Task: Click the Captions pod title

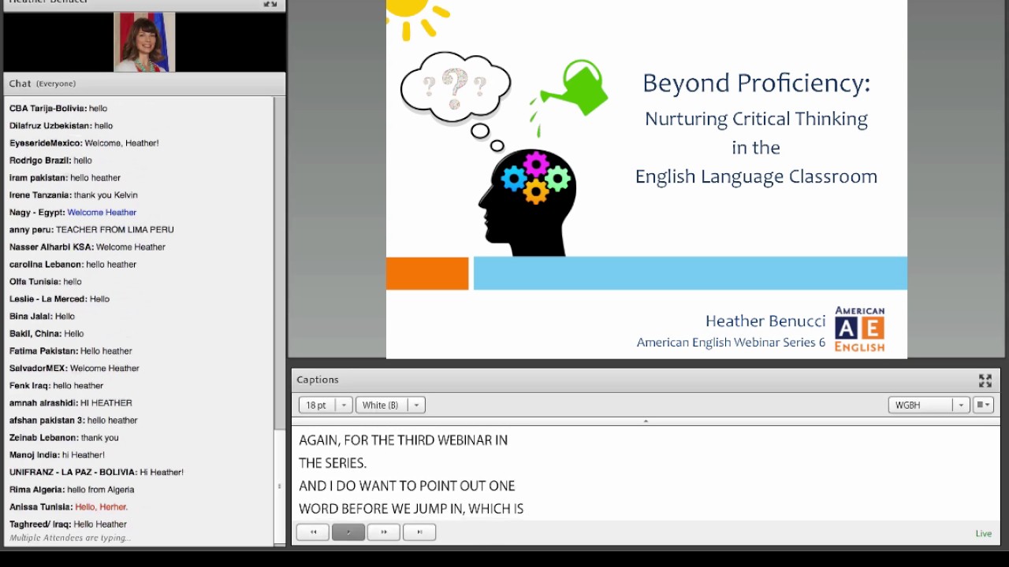Action: pyautogui.click(x=318, y=380)
